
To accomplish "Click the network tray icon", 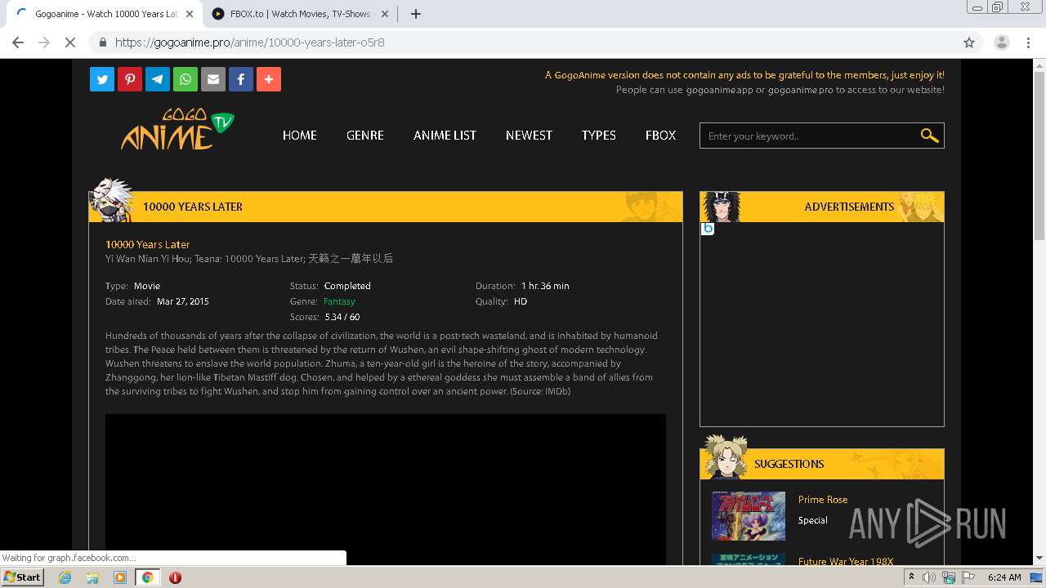I will point(949,577).
